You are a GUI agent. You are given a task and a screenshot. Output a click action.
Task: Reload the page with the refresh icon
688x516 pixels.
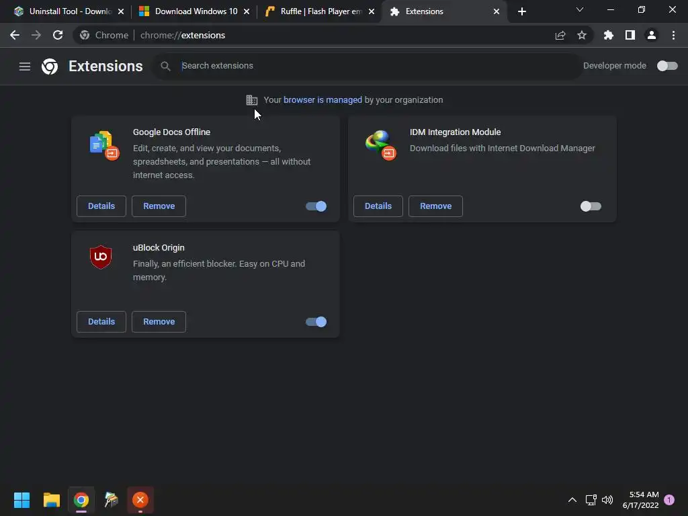58,35
